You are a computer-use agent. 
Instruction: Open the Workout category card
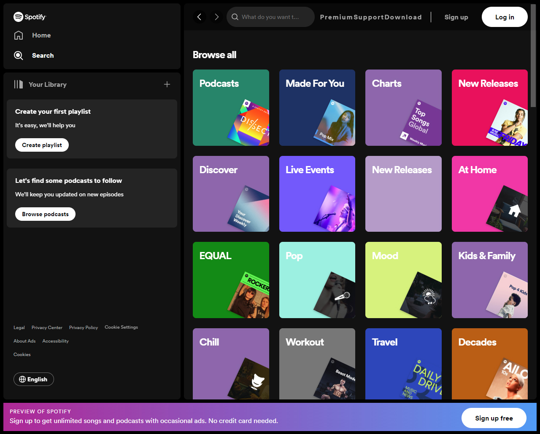[x=317, y=364]
